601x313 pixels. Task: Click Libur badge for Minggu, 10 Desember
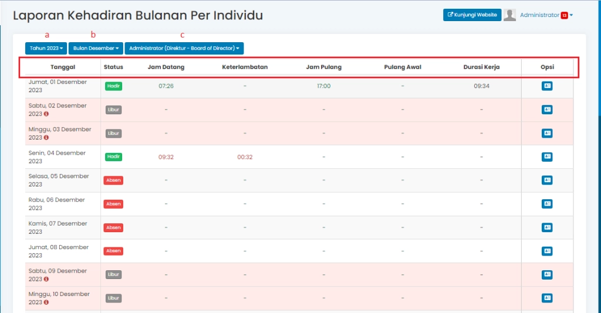pos(113,298)
